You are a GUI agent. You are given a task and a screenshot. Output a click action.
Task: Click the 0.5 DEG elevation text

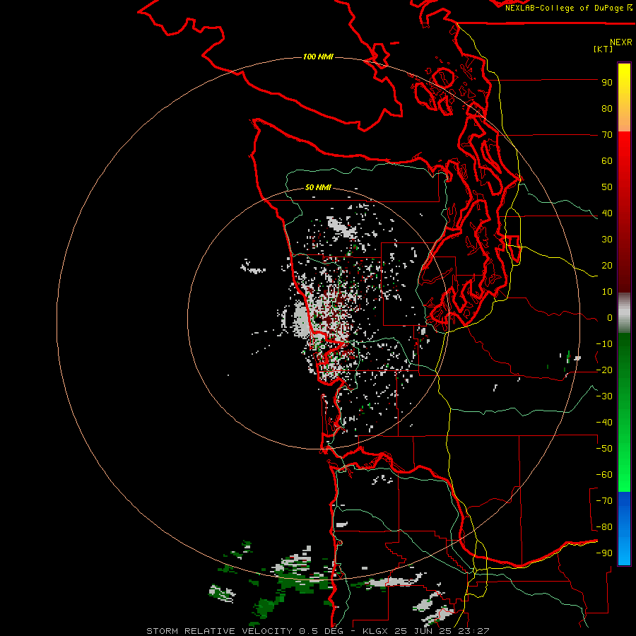321,631
